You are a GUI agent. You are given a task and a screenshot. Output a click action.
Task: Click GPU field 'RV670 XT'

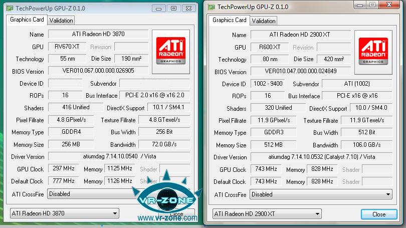tap(67, 47)
